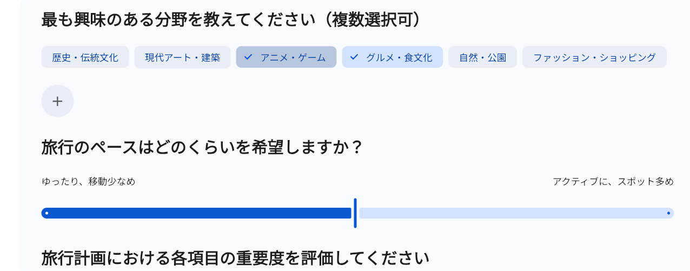Deselect the アニメ・ゲーム label text
690x271 pixels.
tap(293, 57)
